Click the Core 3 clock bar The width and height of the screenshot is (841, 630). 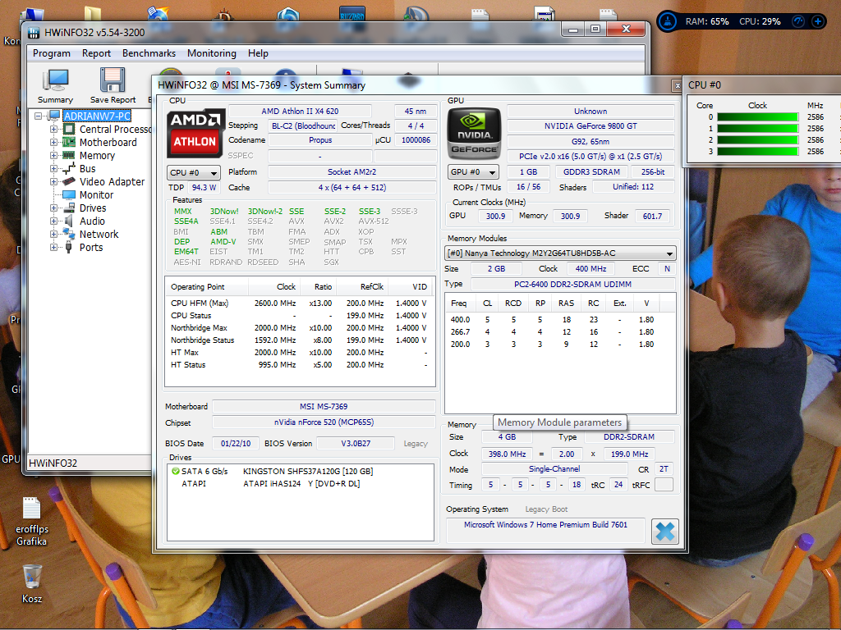[x=758, y=152]
